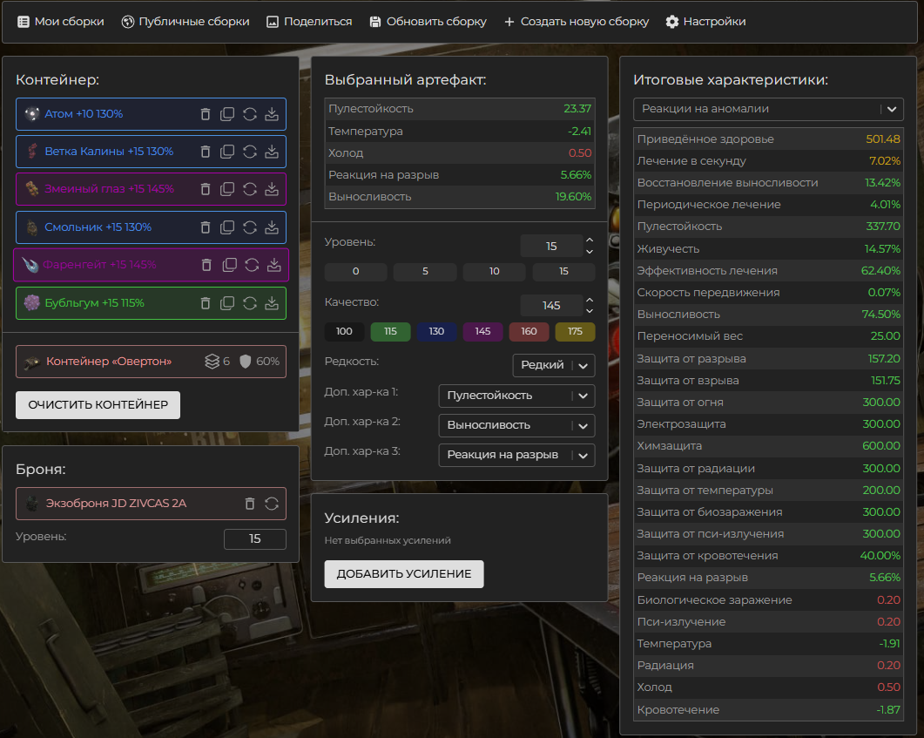The height and width of the screenshot is (738, 924).
Task: Open the Реакции на аномалии dropdown
Action: pos(768,109)
